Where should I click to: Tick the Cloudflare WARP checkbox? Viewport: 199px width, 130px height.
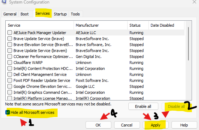(10, 63)
